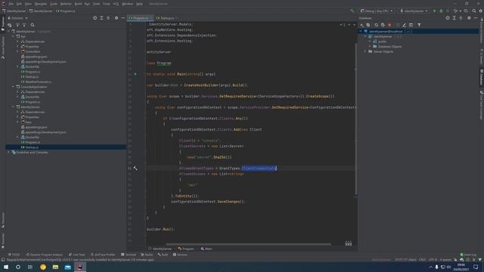The width and height of the screenshot is (484, 272).
Task: Open the Solution panel settings gear
Action: [x=116, y=18]
